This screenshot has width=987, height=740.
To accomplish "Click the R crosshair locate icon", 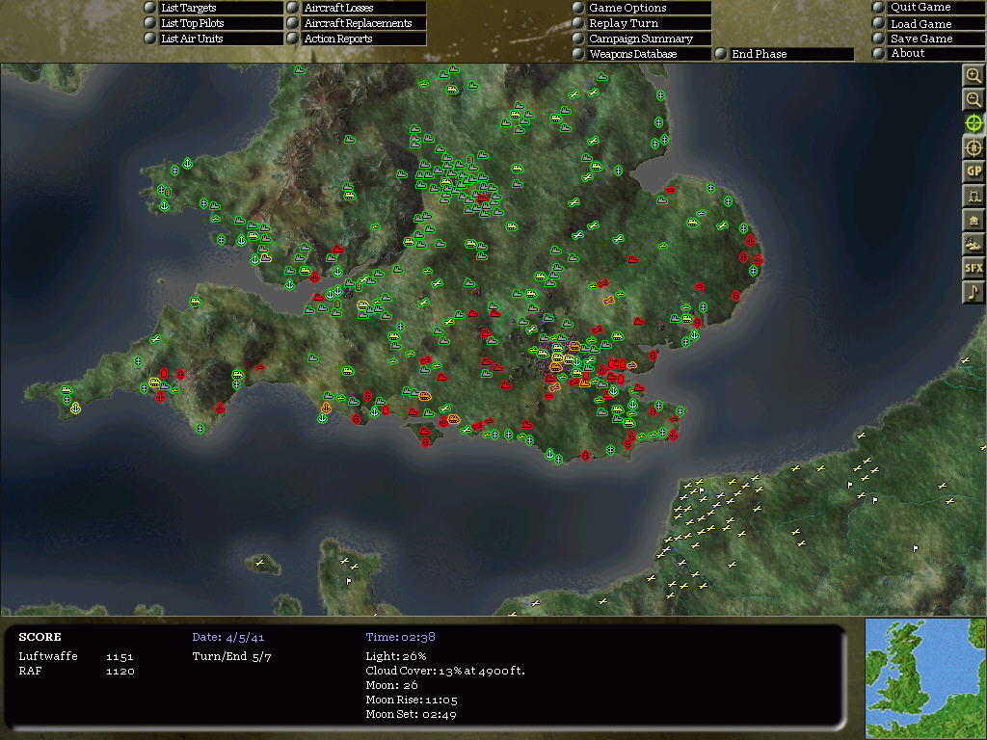I will [974, 147].
